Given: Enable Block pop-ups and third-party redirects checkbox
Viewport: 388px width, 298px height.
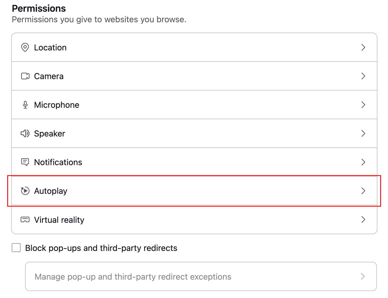Looking at the screenshot, I should (16, 248).
